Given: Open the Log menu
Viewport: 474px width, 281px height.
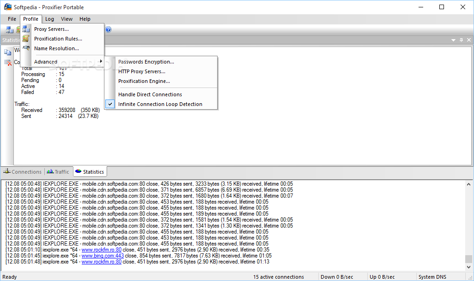Looking at the screenshot, I should pos(49,19).
